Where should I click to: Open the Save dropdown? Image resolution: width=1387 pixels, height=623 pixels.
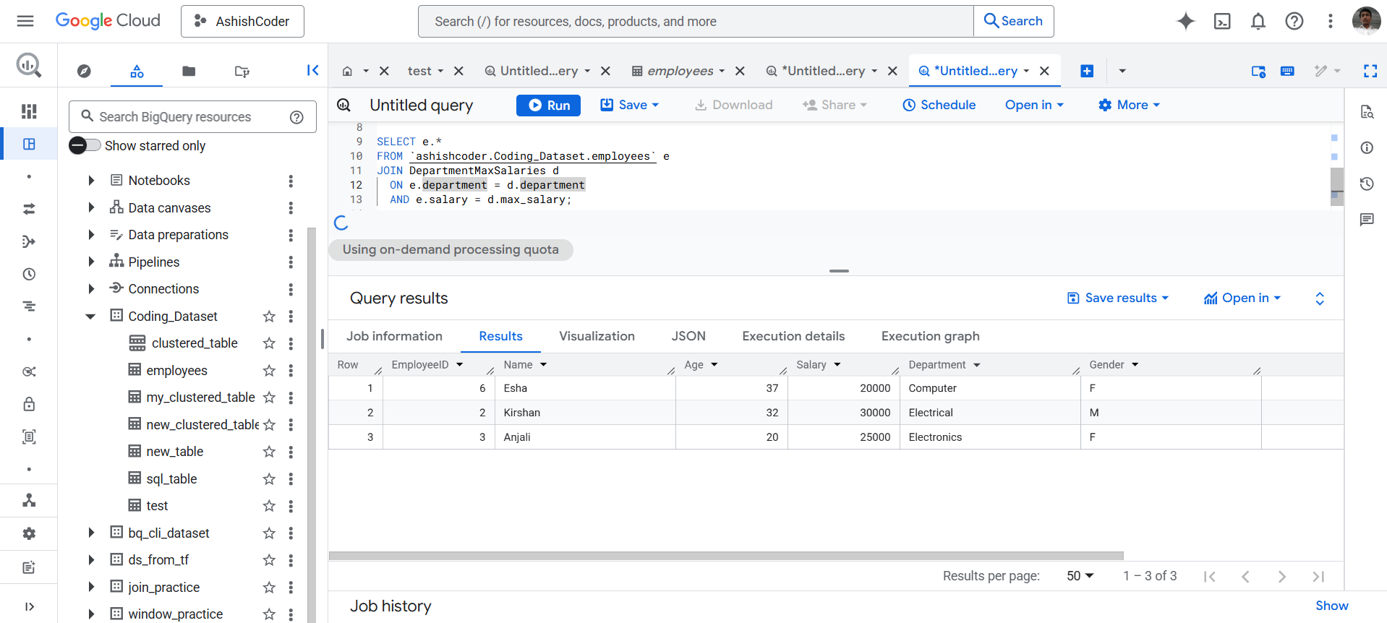coord(630,105)
